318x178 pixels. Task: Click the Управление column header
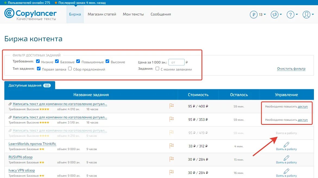click(286, 95)
